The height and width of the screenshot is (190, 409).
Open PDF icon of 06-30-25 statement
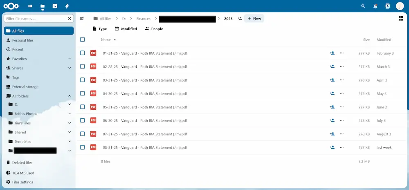[93, 120]
